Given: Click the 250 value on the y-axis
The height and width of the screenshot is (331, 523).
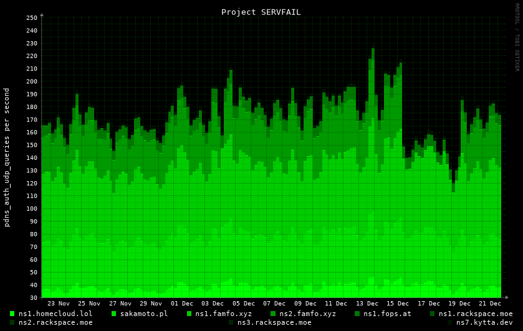Looking at the screenshot, I should coord(32,17).
